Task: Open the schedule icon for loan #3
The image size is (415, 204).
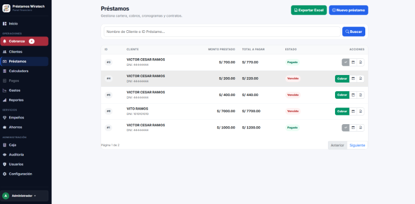Action: (x=353, y=63)
